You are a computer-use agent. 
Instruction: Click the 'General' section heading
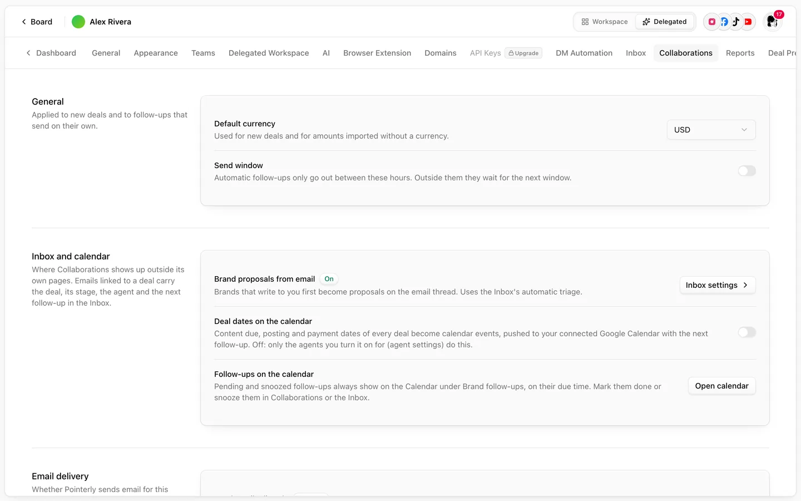[48, 101]
